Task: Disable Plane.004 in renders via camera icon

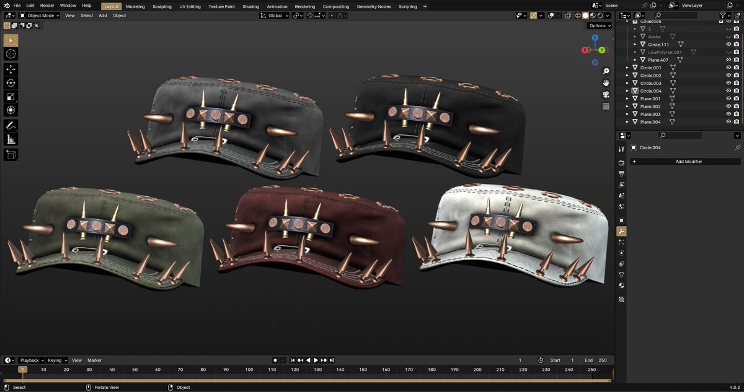Action: point(737,122)
